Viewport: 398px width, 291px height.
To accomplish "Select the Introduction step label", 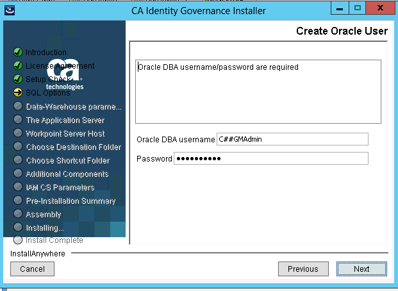I will point(46,53).
